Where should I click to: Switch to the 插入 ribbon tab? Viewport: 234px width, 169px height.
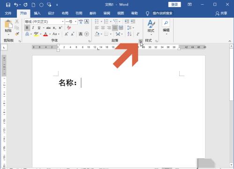coord(37,14)
